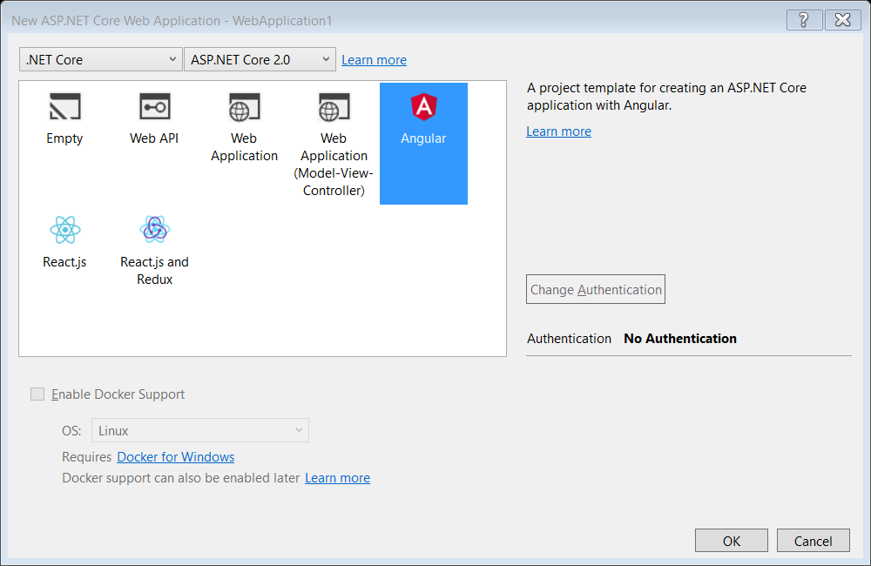Screen dimensions: 871x566
Task: Expand the ASP.NET Core 2.0 version dropdown
Action: pos(260,59)
